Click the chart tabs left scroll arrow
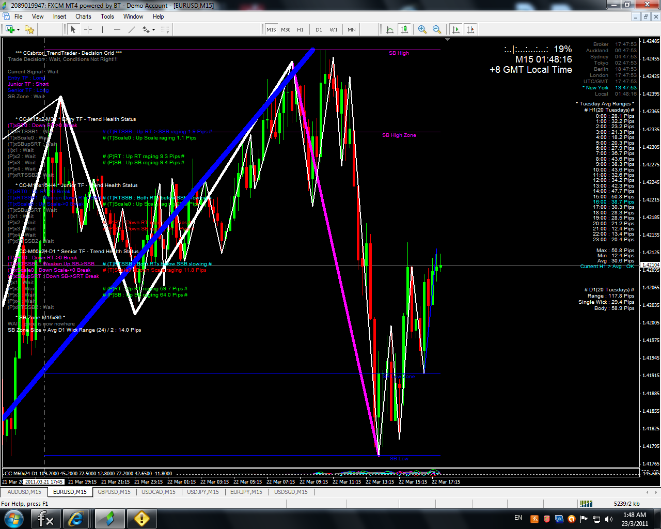The image size is (661, 529). coord(647,492)
